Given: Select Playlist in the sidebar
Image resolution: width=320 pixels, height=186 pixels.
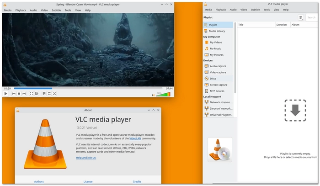Looking at the screenshot, I should click(x=218, y=25).
